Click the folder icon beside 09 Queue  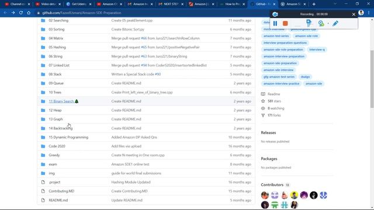43,83
